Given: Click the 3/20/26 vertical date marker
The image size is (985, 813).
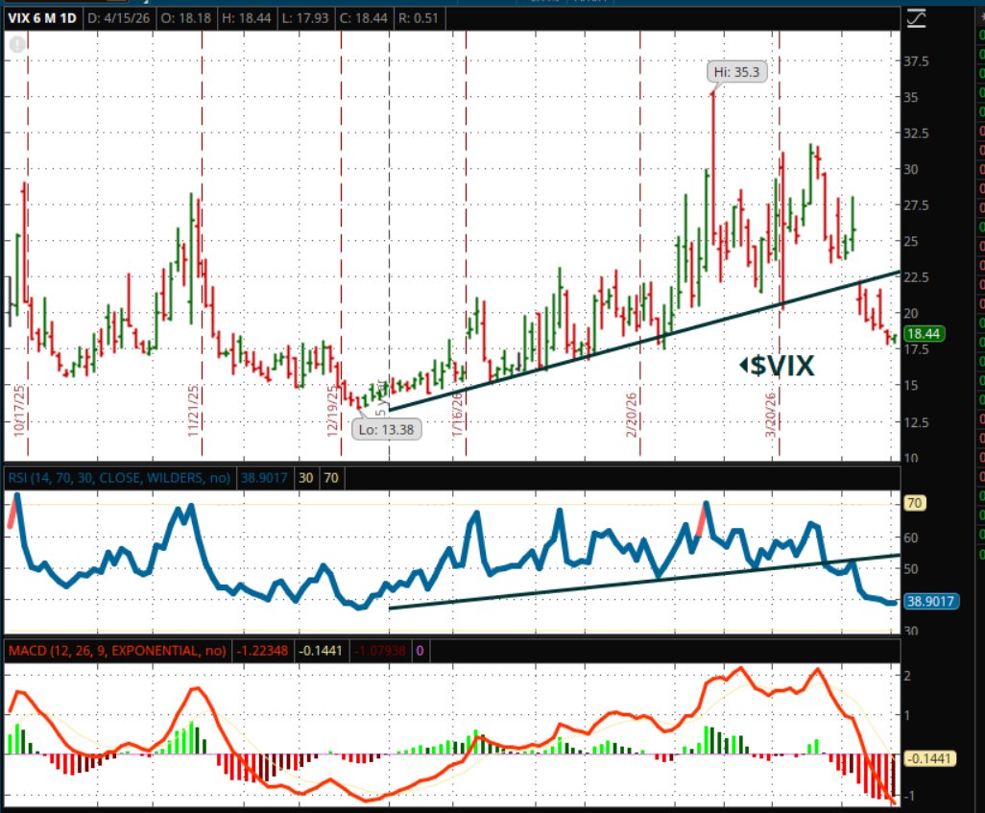Looking at the screenshot, I should point(771,415).
